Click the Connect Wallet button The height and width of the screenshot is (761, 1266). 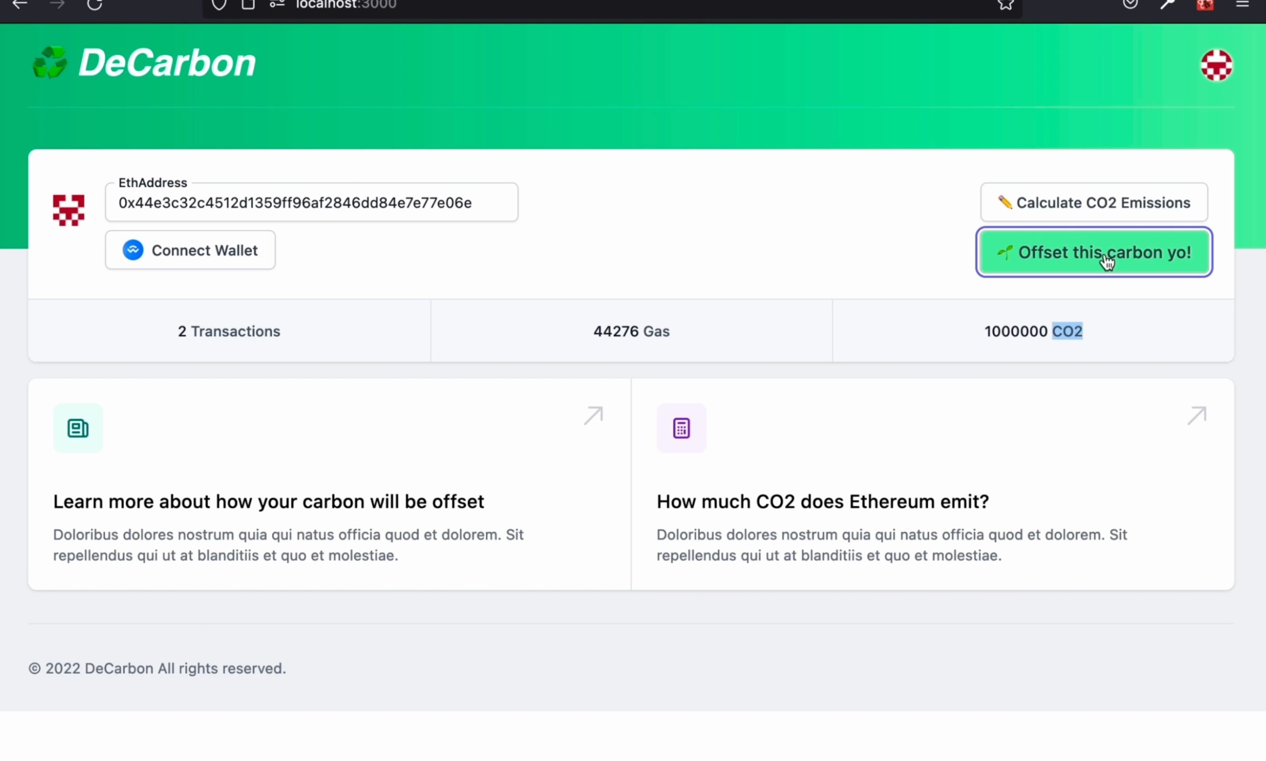coord(190,249)
